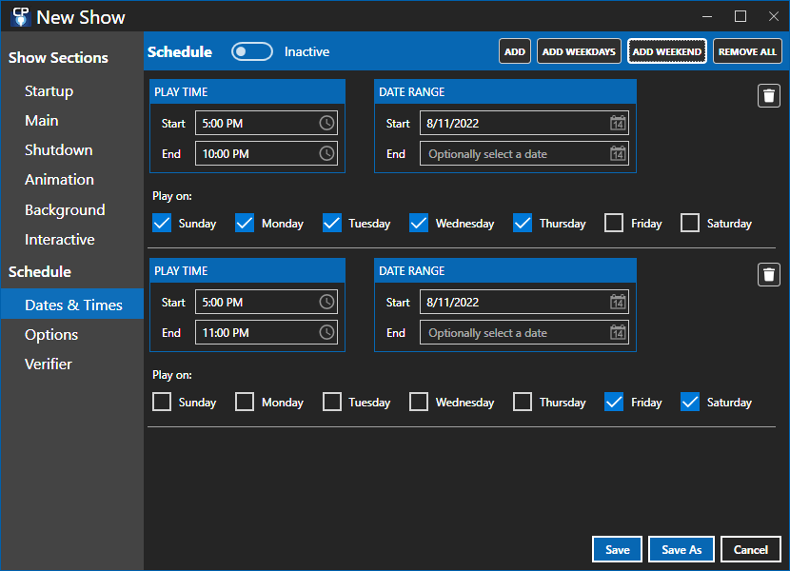Open calendar for second schedule End date

[618, 333]
